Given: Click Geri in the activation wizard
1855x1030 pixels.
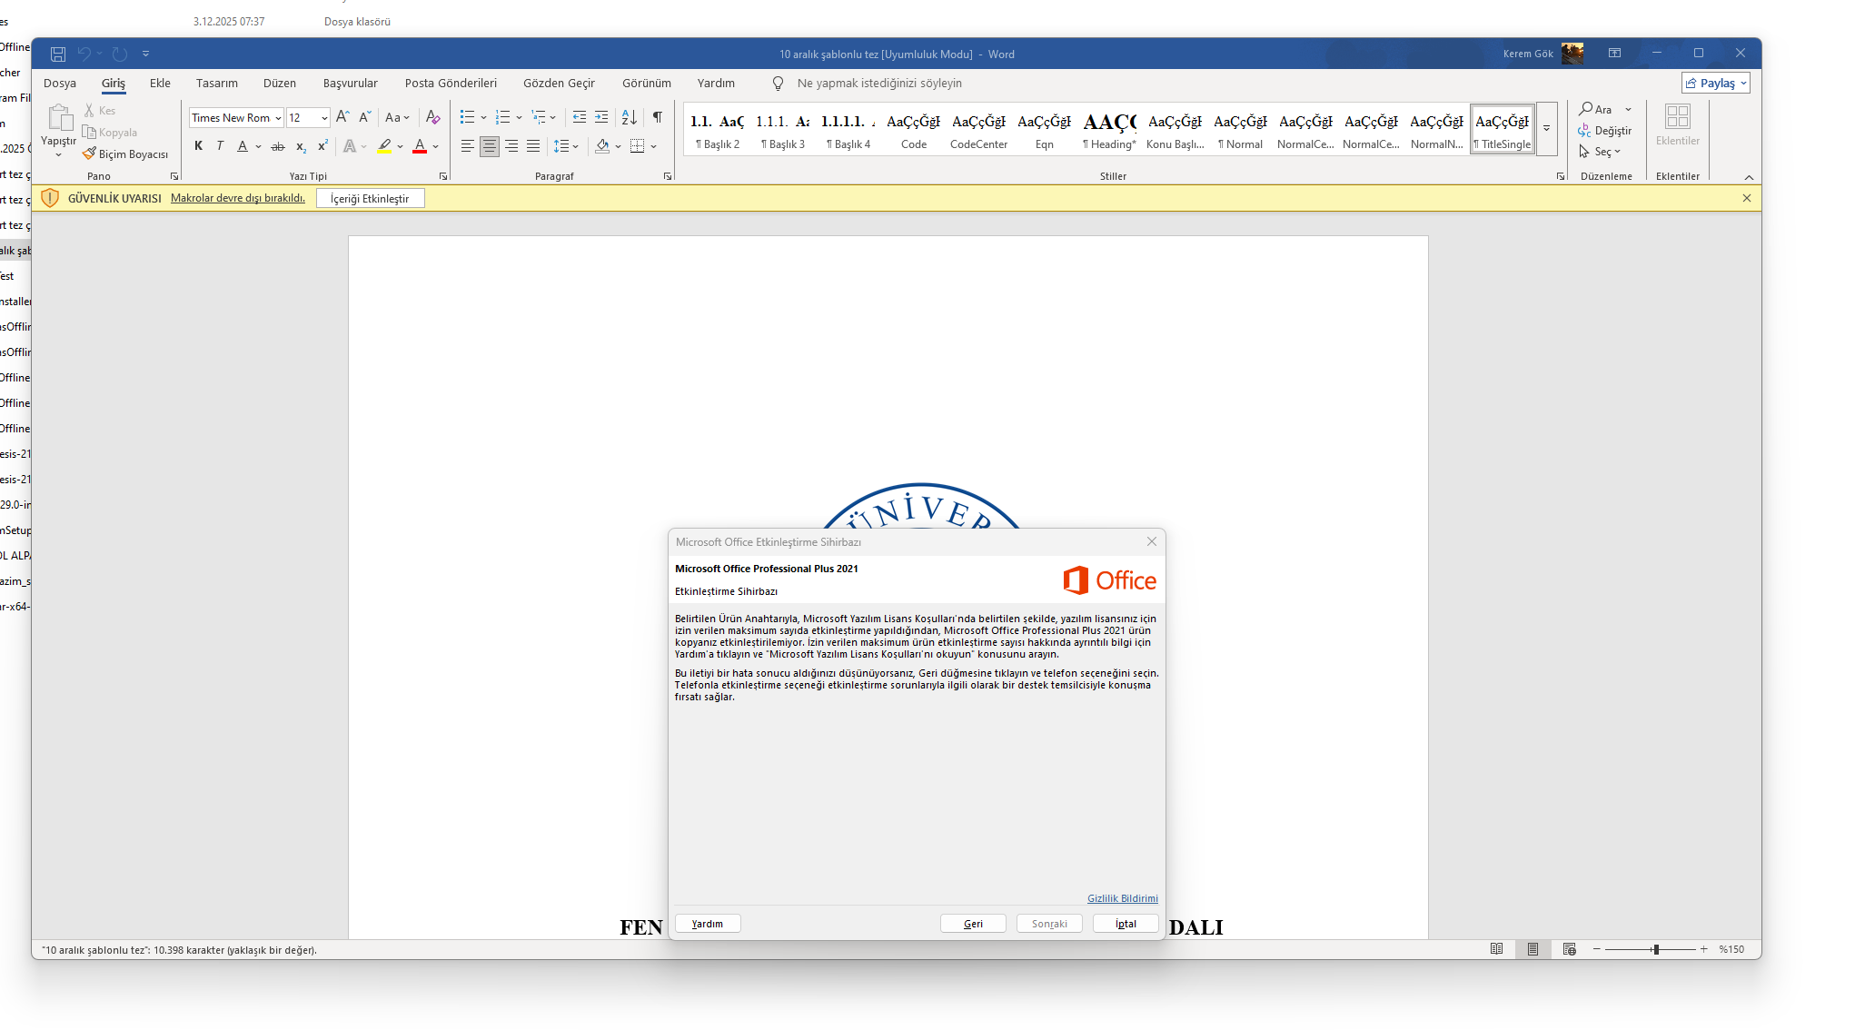Looking at the screenshot, I should (x=973, y=924).
